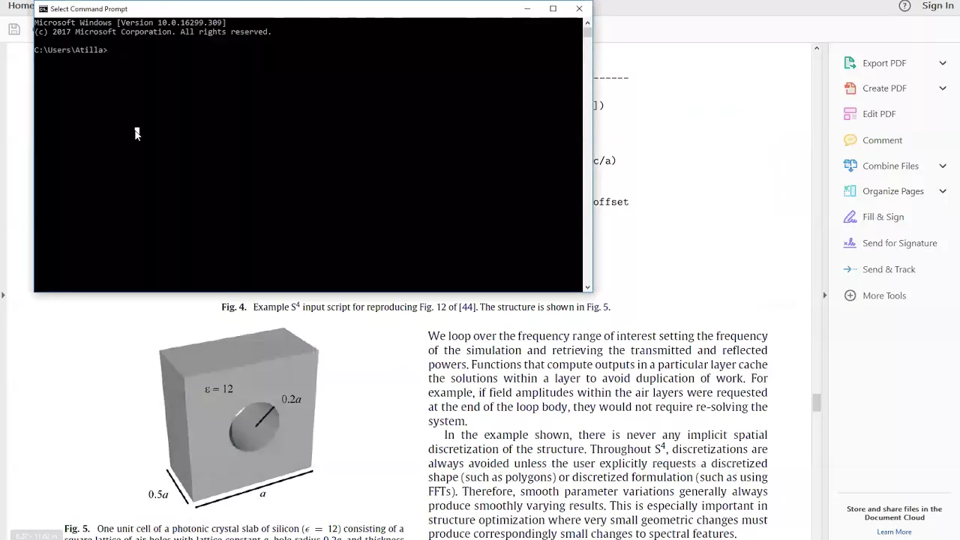
Task: Open the Comment tool
Action: click(x=882, y=140)
